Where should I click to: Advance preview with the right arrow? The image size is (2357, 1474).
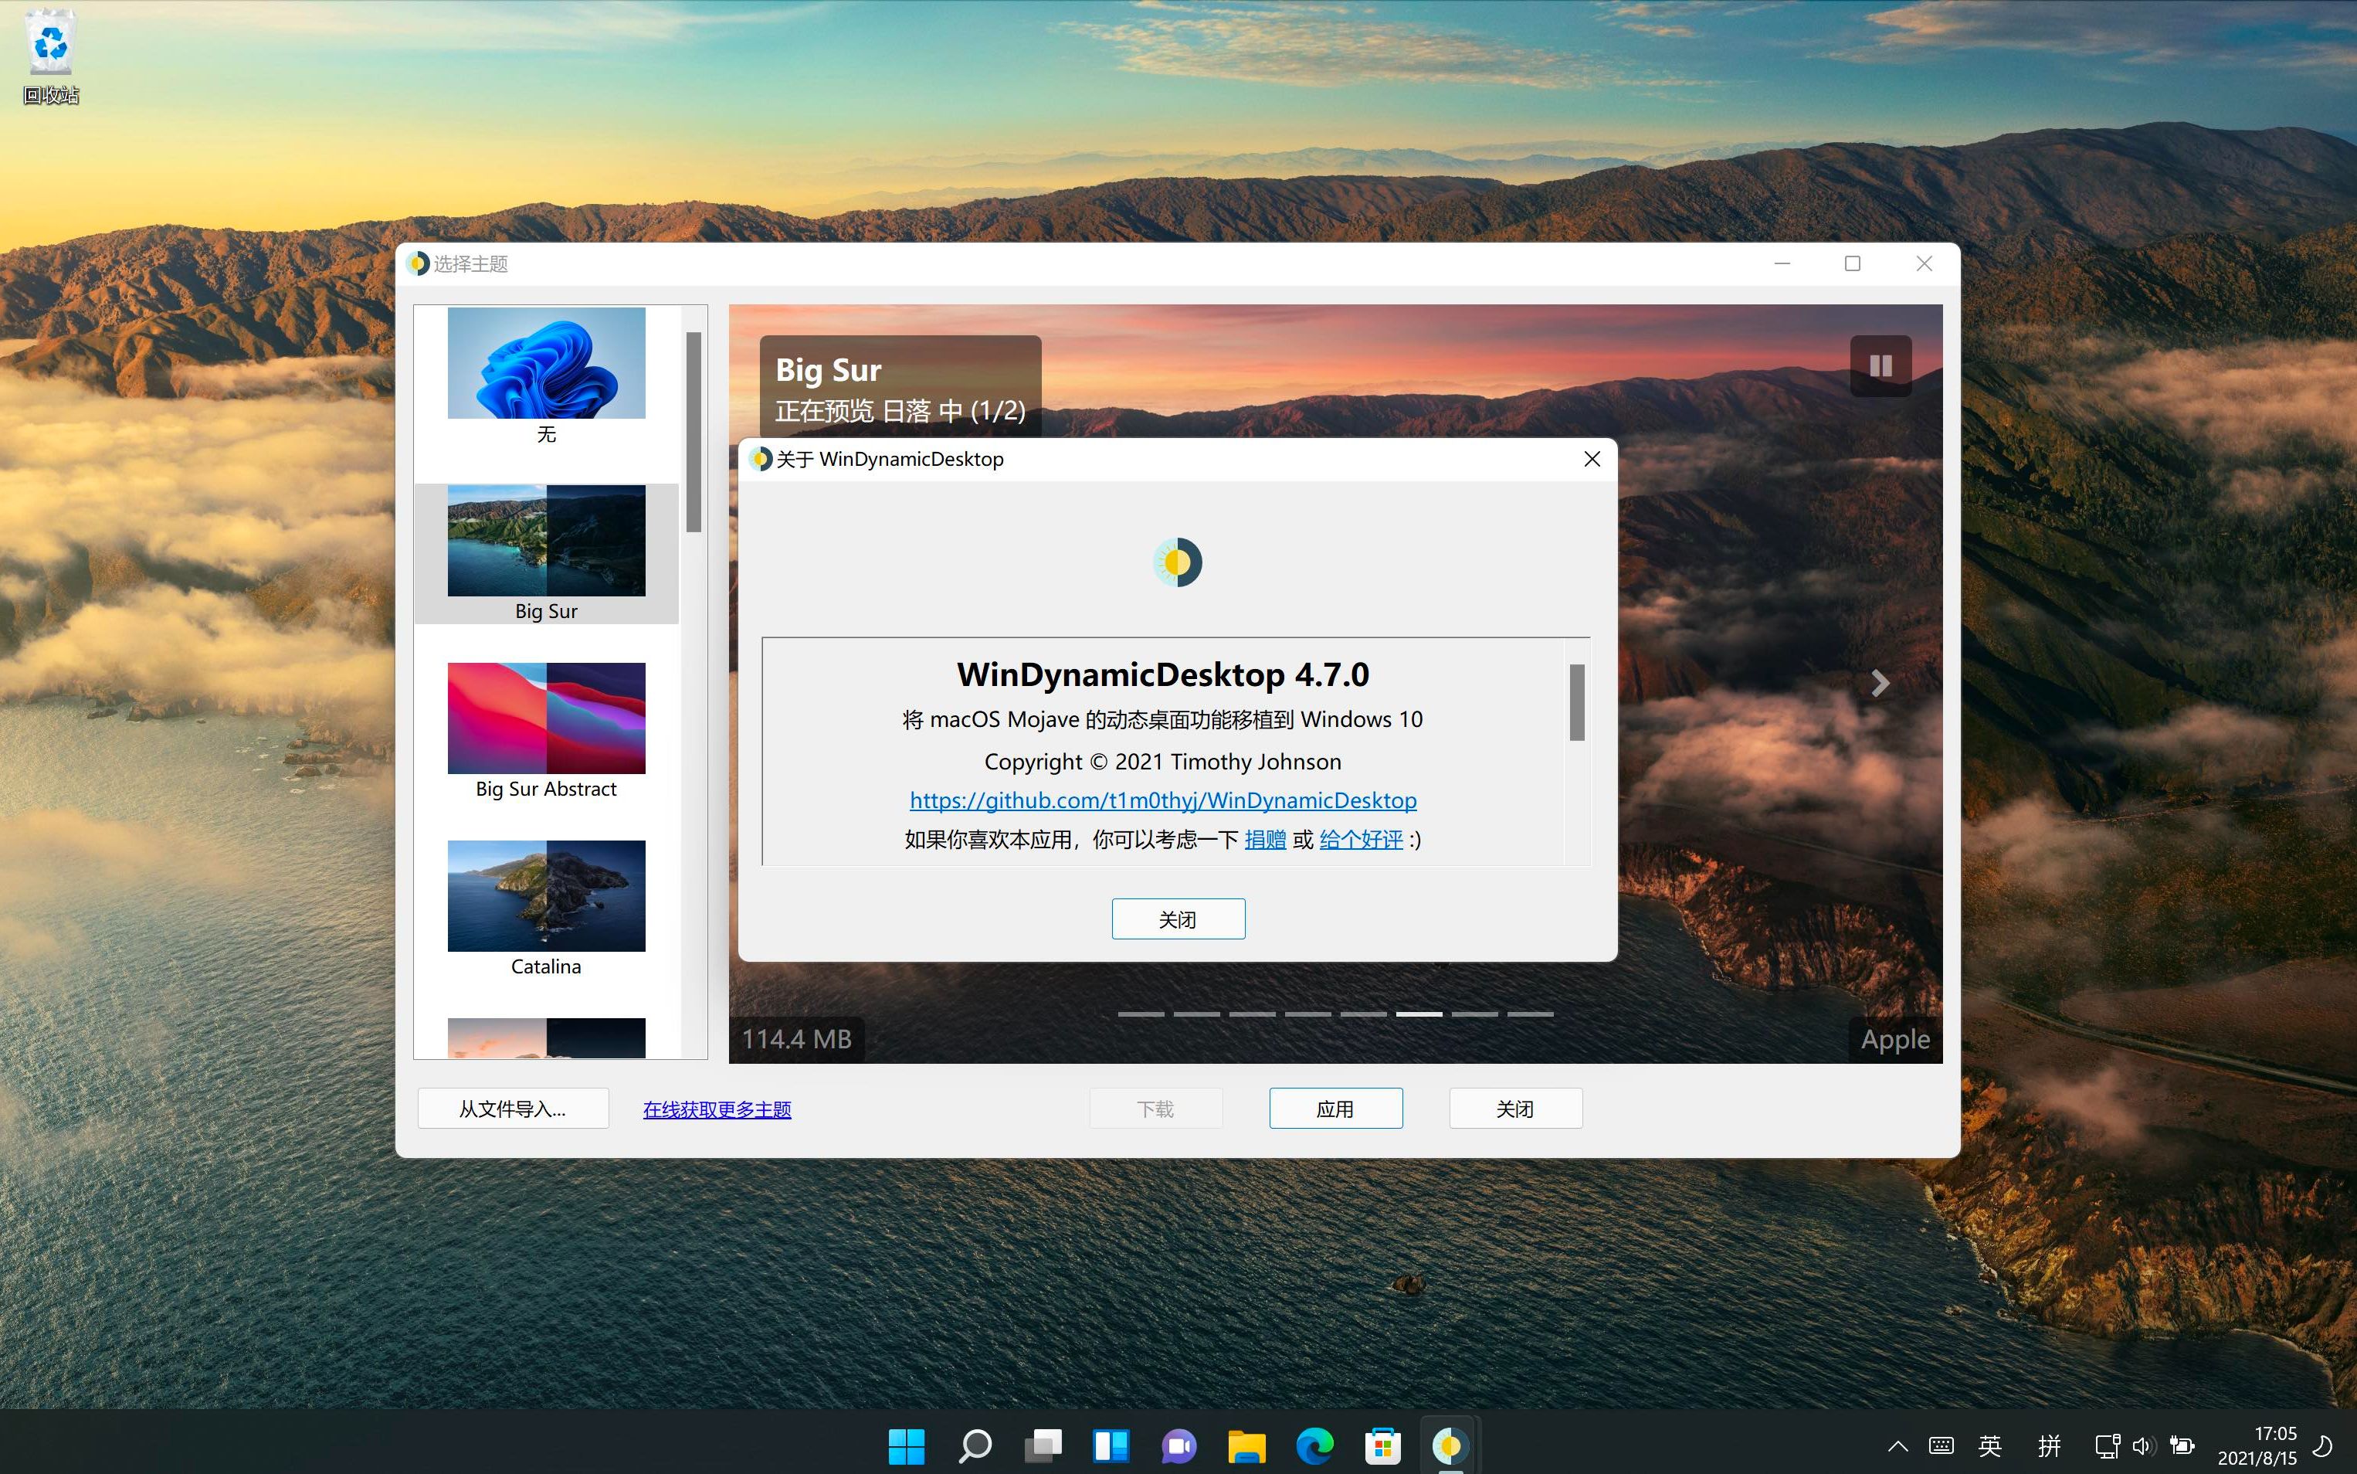(1879, 682)
